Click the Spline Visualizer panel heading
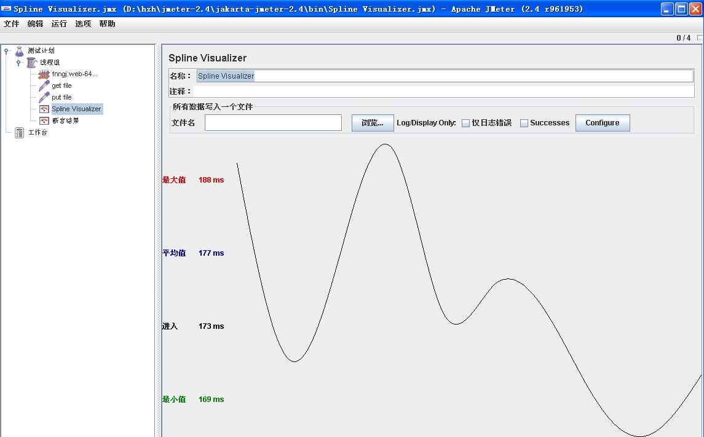Viewport: 704px width, 437px height. (207, 58)
